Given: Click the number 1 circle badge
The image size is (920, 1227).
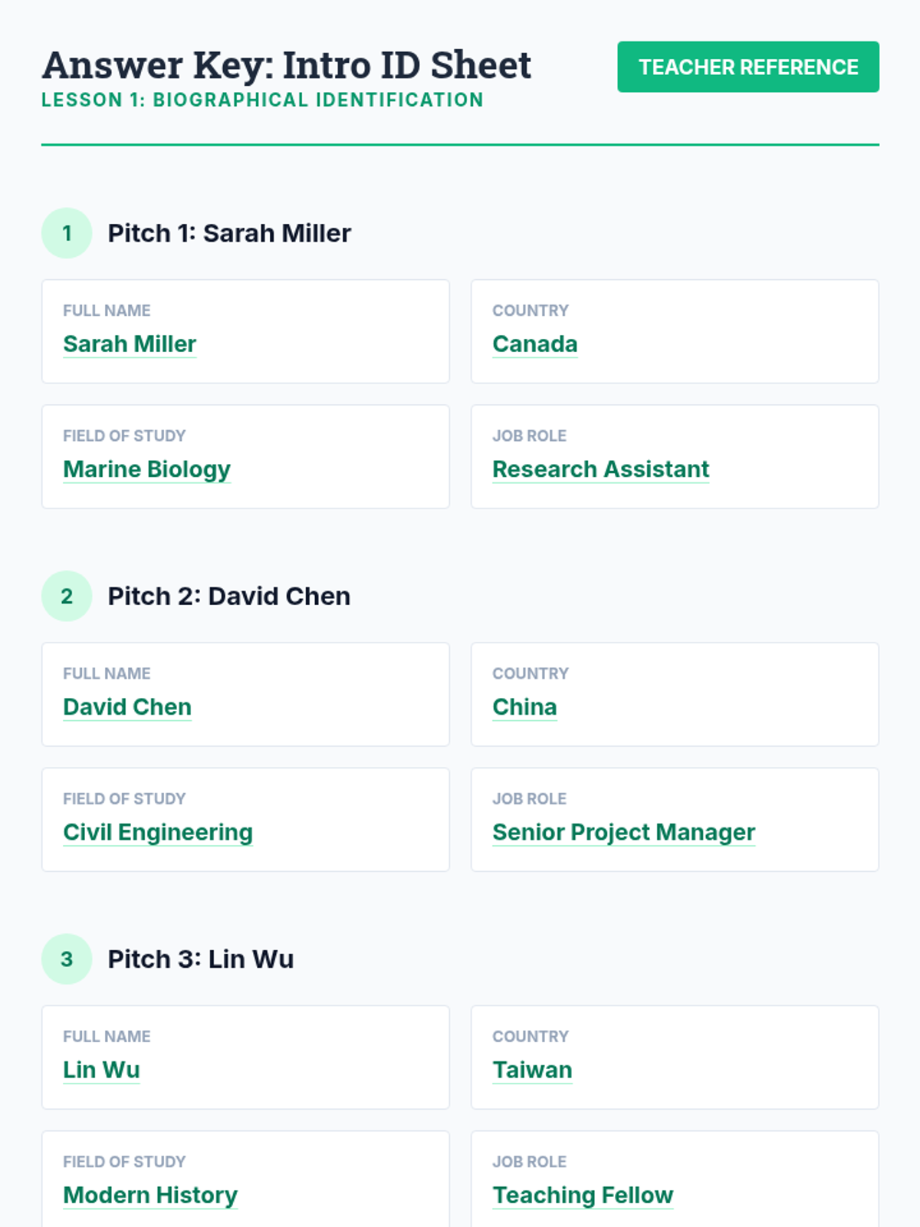Looking at the screenshot, I should (x=67, y=233).
